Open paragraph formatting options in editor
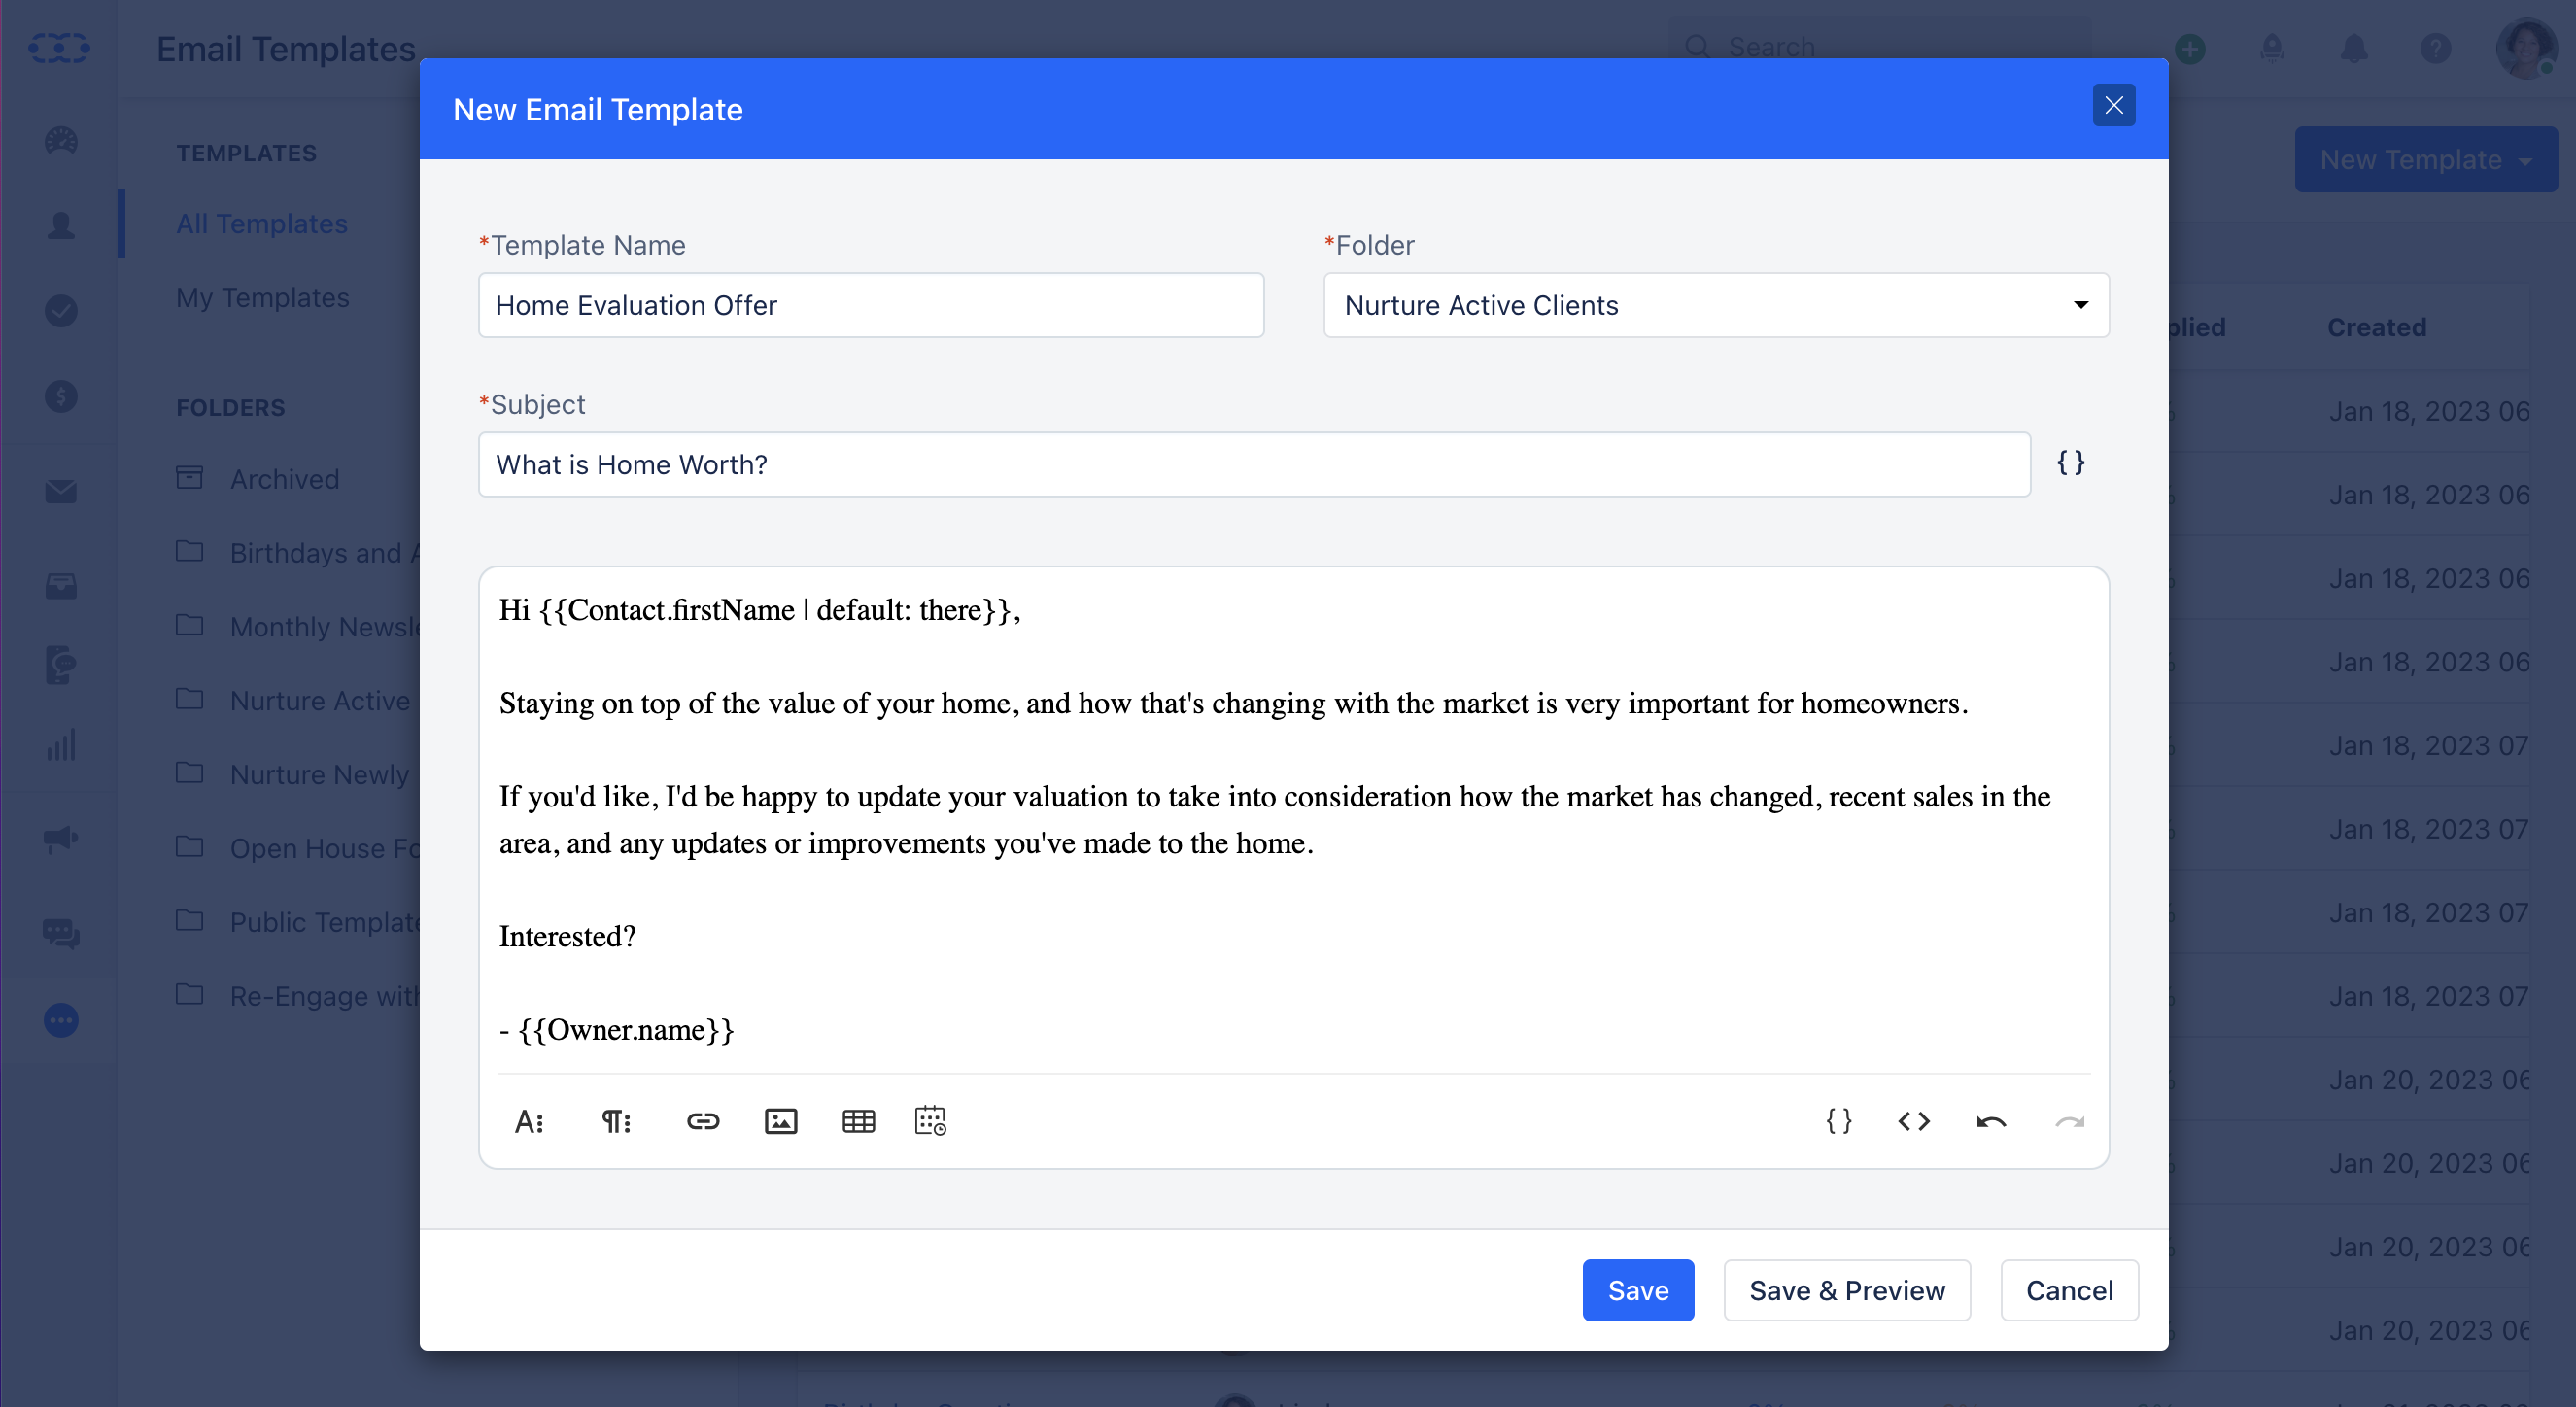2576x1407 pixels. coord(616,1122)
